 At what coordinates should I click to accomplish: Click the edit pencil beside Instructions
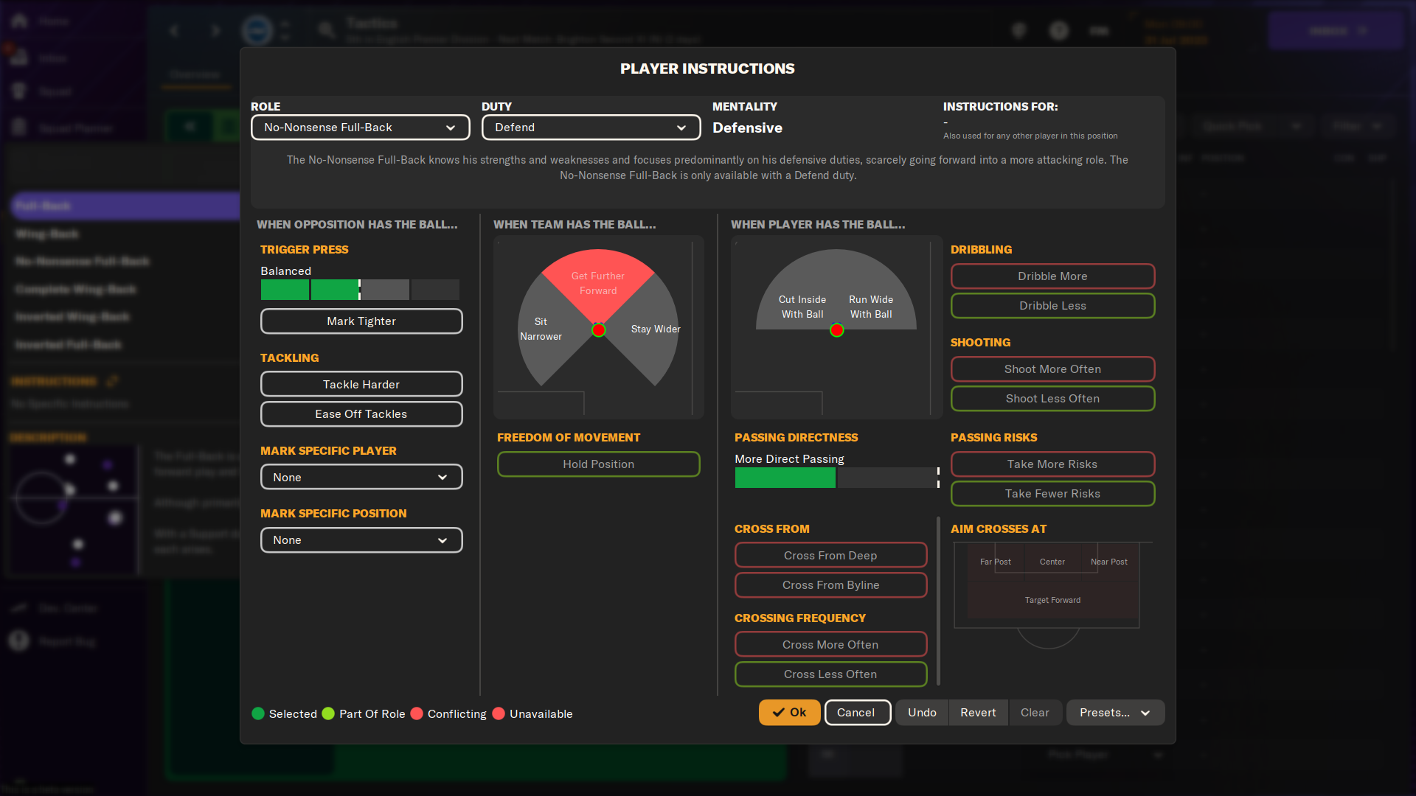pyautogui.click(x=112, y=381)
